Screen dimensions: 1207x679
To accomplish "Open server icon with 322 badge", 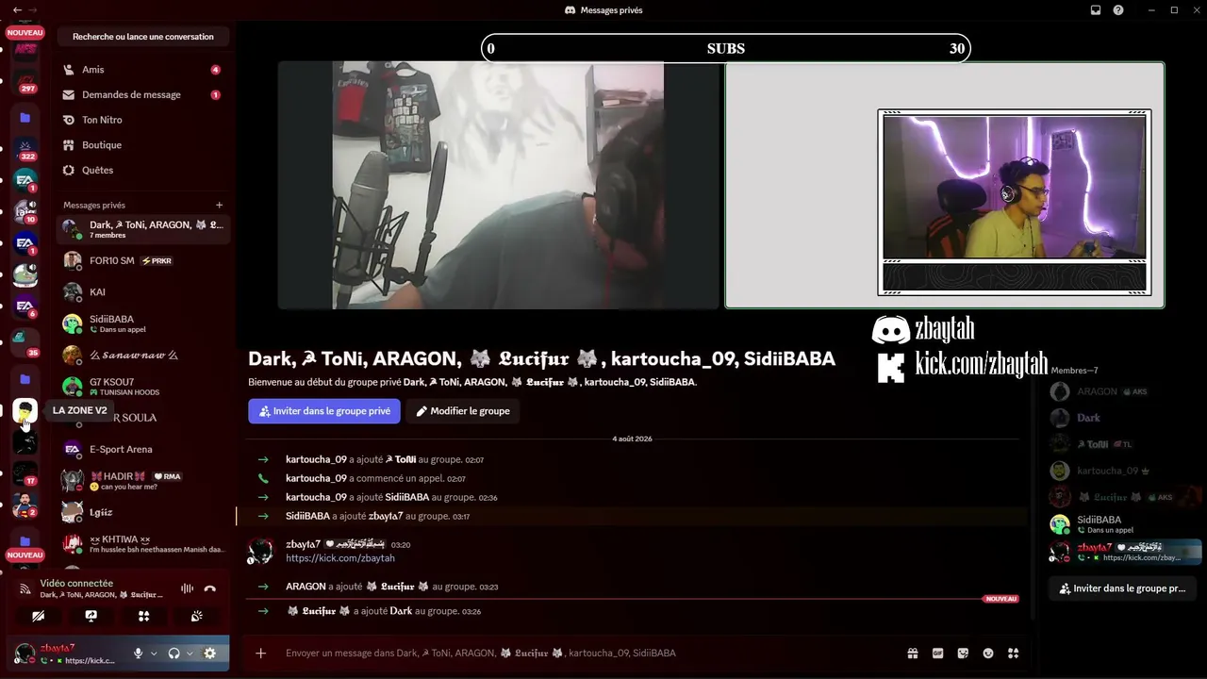I will 25,150.
